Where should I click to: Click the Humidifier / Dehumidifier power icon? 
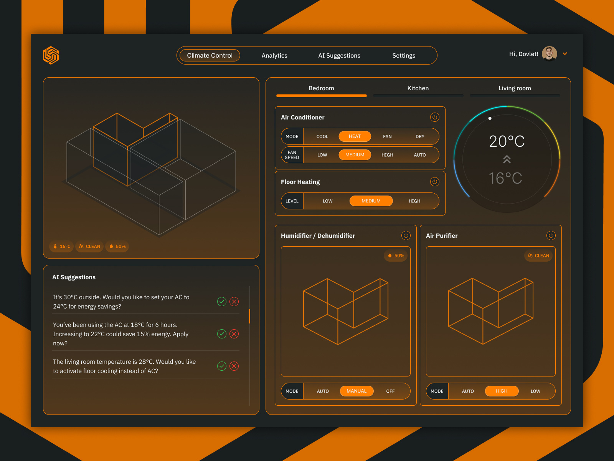(406, 235)
